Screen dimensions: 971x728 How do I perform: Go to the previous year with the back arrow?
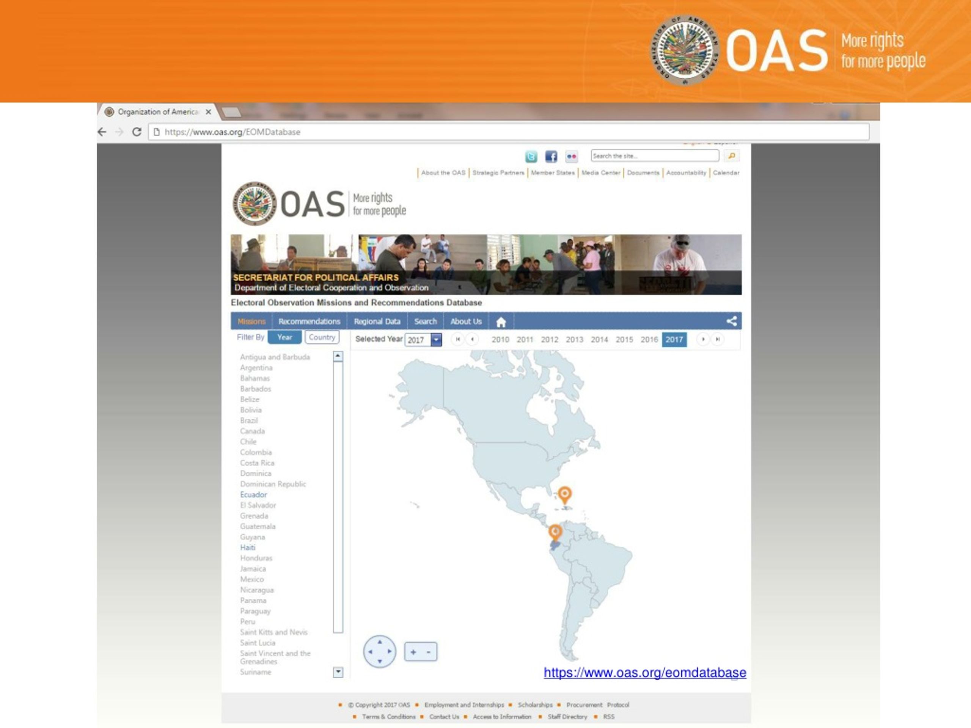pyautogui.click(x=472, y=339)
